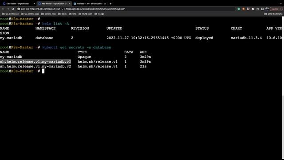Image resolution: width=284 pixels, height=160 pixels.
Task: Click the 'Opaque' secret type
Action: (x=84, y=57)
